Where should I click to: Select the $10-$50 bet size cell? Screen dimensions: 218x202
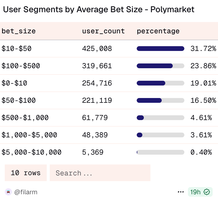tap(16, 49)
